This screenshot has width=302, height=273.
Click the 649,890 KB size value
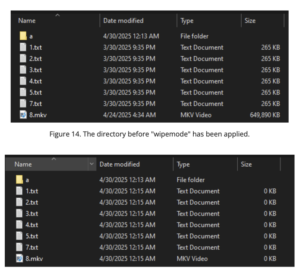265,115
